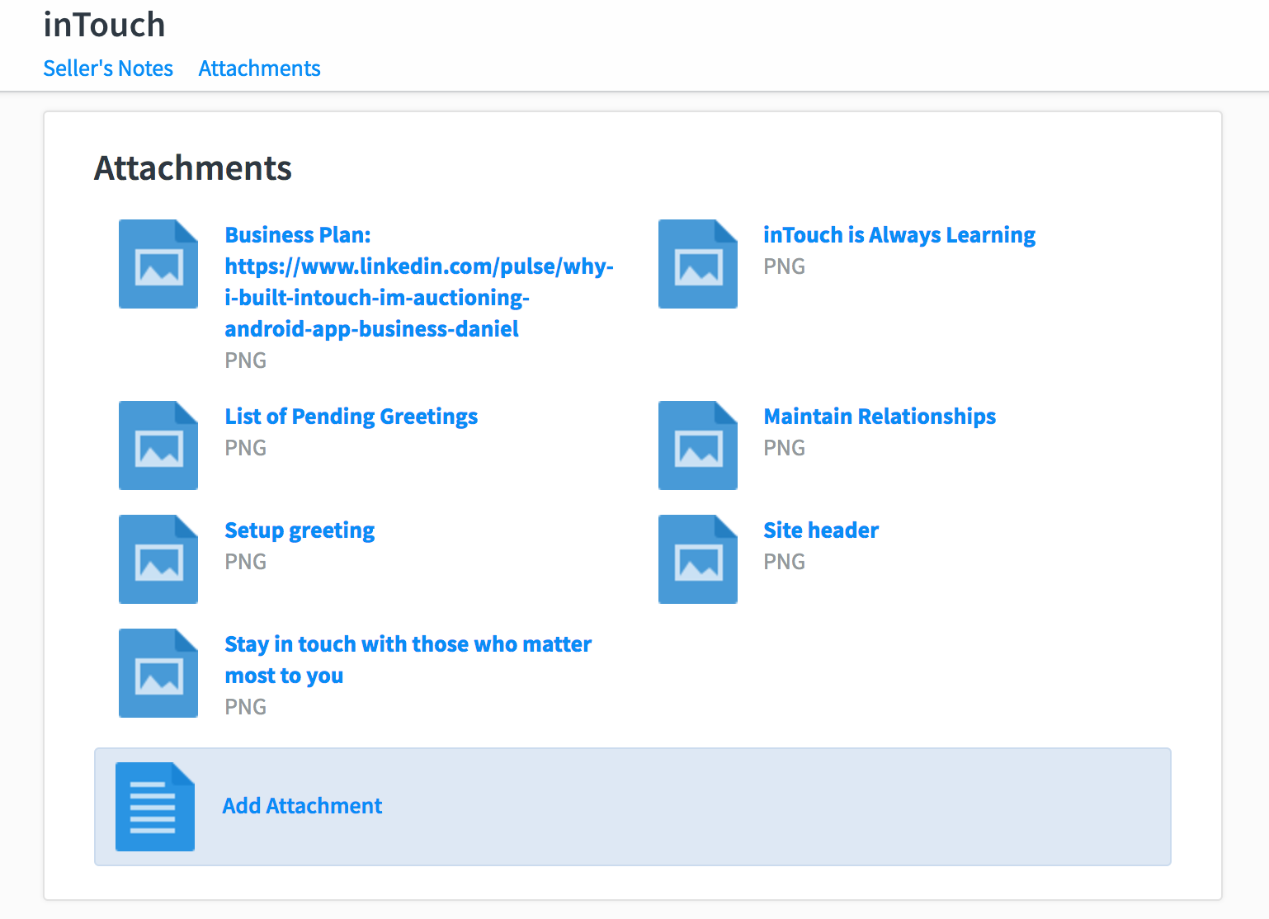Click the Attachments section heading
Screen dimensions: 1269x919
coord(193,168)
